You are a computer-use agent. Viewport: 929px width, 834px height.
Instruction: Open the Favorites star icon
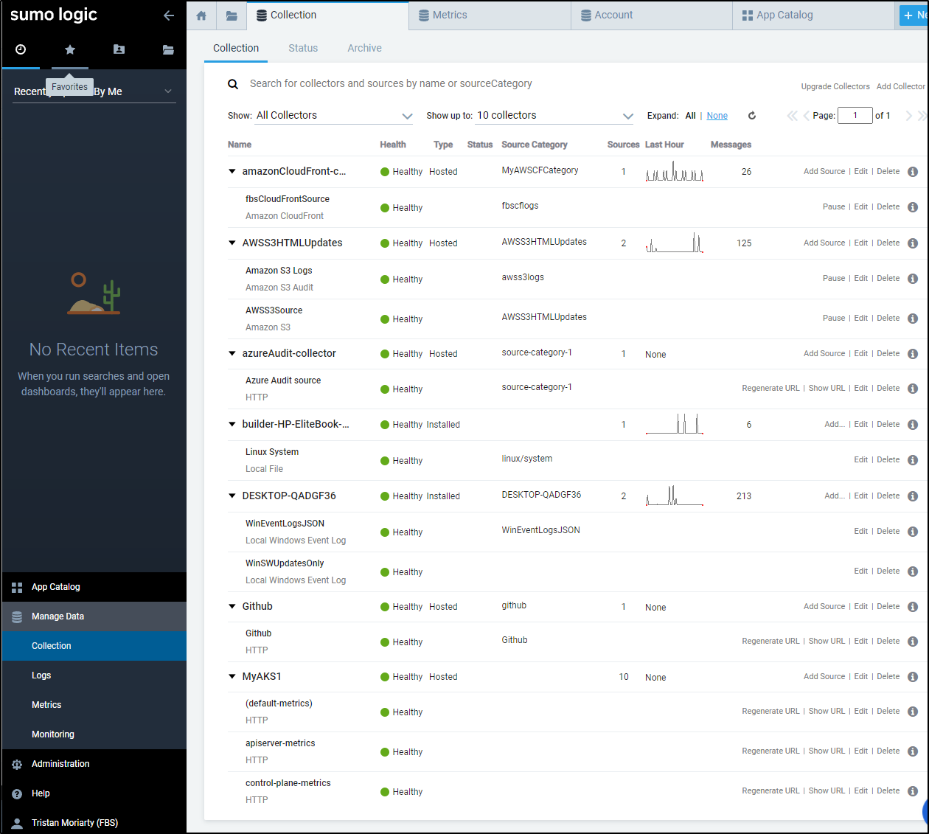[x=70, y=49]
